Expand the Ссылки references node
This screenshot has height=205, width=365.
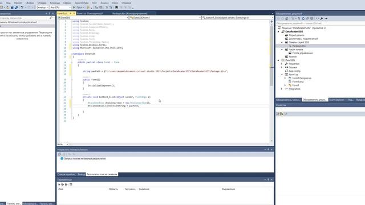coord(282,67)
